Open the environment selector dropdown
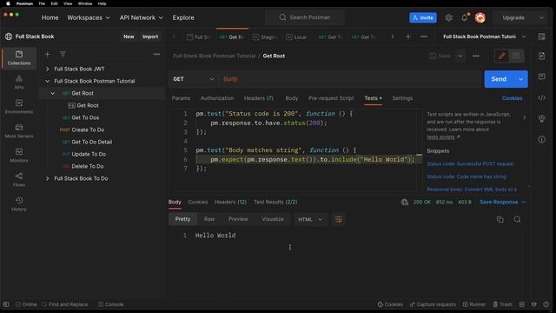556x313 pixels. click(x=485, y=37)
